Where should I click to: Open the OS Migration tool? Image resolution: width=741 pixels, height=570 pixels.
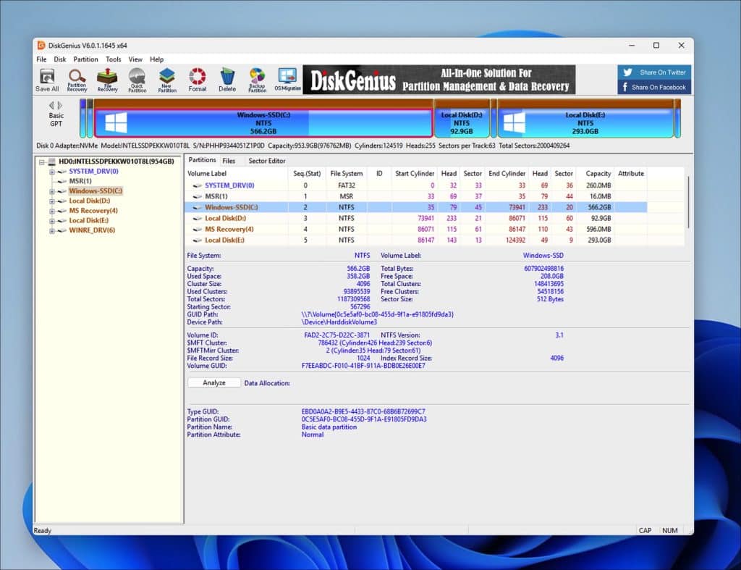[x=287, y=80]
